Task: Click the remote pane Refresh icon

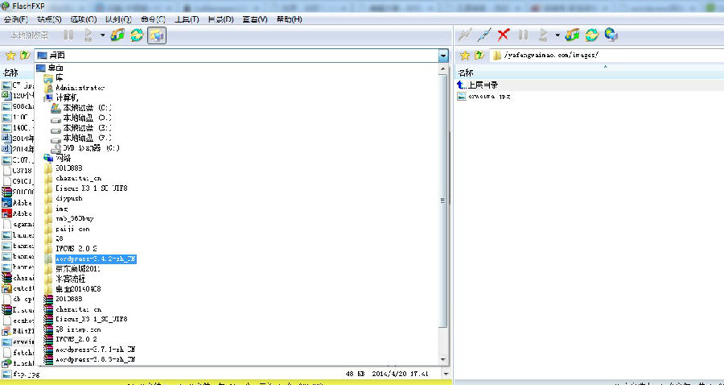Action: [x=592, y=35]
